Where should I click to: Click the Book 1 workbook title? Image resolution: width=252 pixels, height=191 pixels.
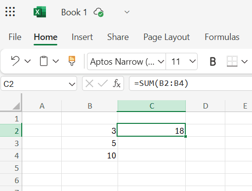[x=74, y=12]
